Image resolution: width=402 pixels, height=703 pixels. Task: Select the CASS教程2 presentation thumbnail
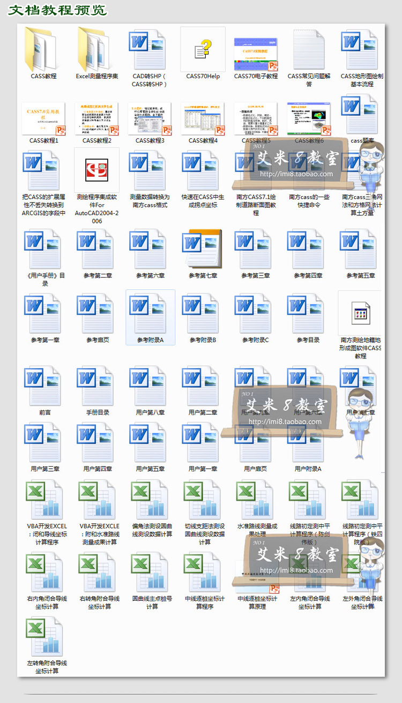point(96,119)
